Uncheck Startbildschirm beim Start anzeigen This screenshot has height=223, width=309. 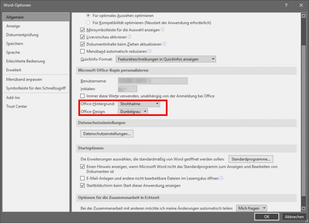click(83, 186)
